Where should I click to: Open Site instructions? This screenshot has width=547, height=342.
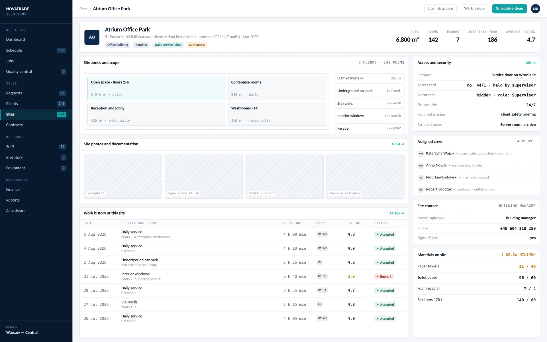[x=440, y=9]
